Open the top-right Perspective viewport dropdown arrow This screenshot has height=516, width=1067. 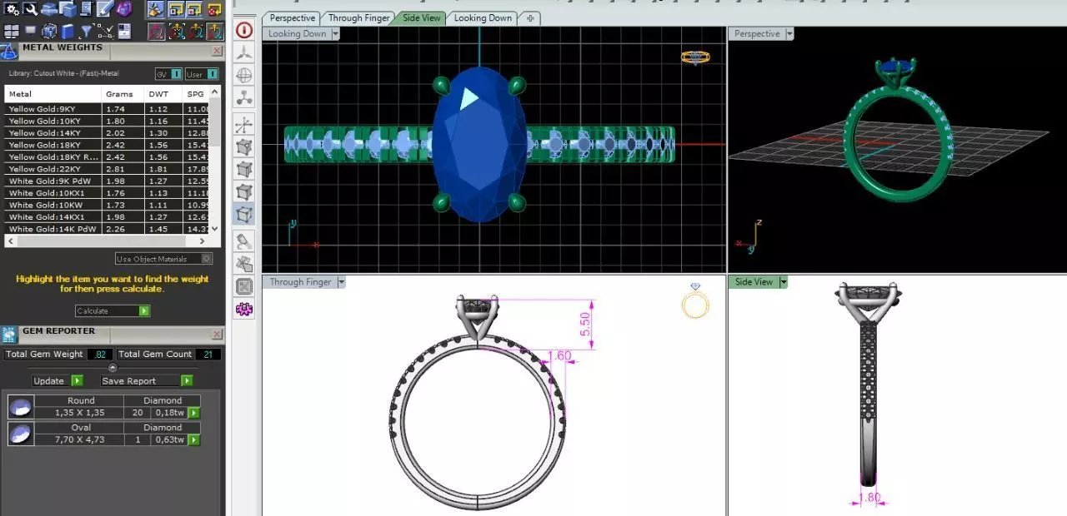point(789,34)
